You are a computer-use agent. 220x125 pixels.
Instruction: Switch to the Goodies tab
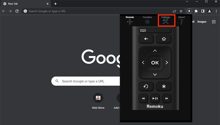click(x=147, y=20)
